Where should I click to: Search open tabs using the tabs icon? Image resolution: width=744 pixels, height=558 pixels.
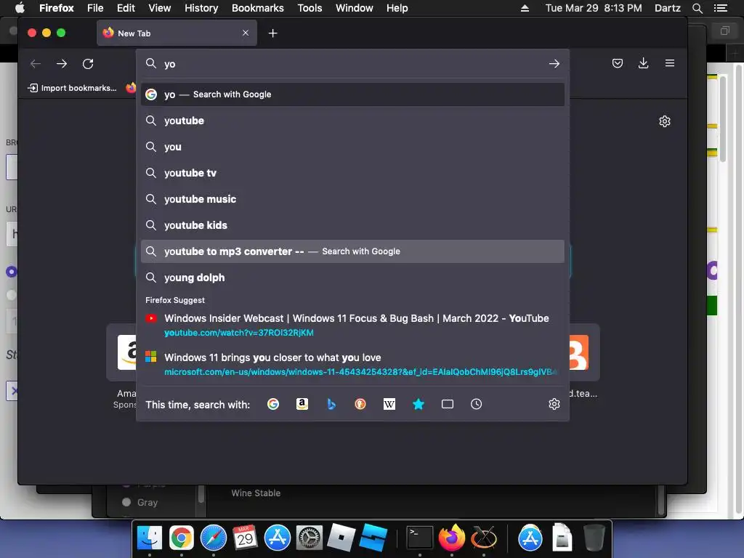(448, 404)
